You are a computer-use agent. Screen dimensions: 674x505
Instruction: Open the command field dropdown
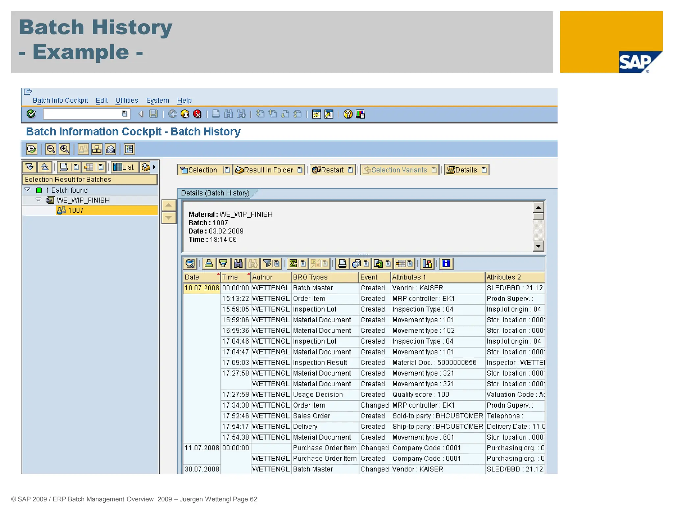[124, 114]
